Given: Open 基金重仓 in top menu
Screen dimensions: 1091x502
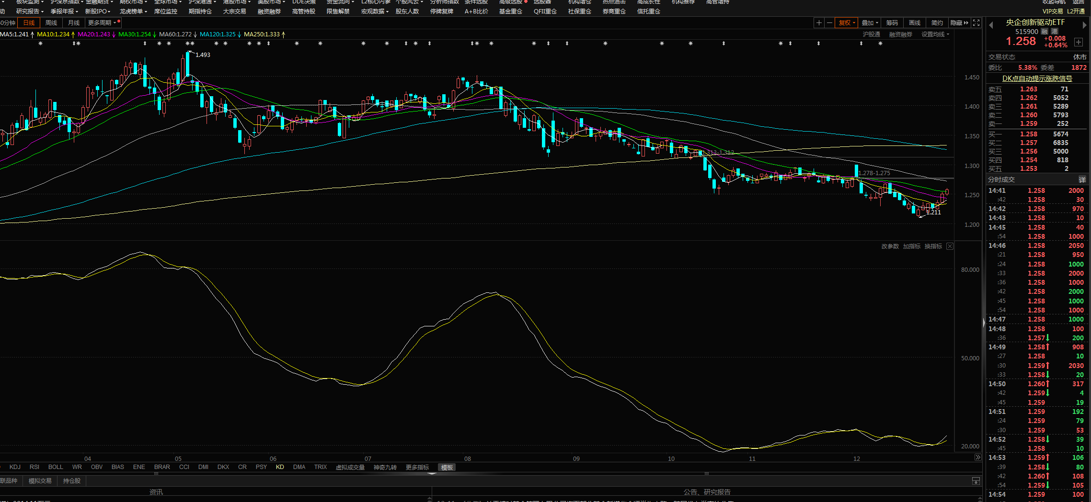Looking at the screenshot, I should coord(510,11).
